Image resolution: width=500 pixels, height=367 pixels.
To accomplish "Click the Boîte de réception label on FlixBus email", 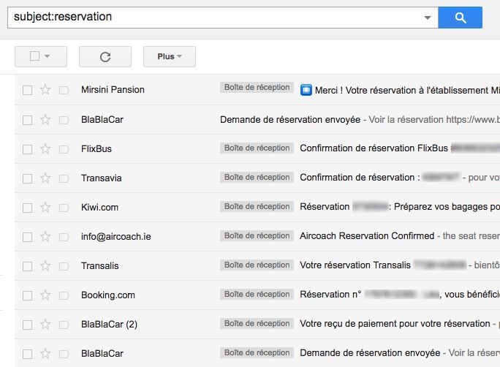I will point(257,148).
